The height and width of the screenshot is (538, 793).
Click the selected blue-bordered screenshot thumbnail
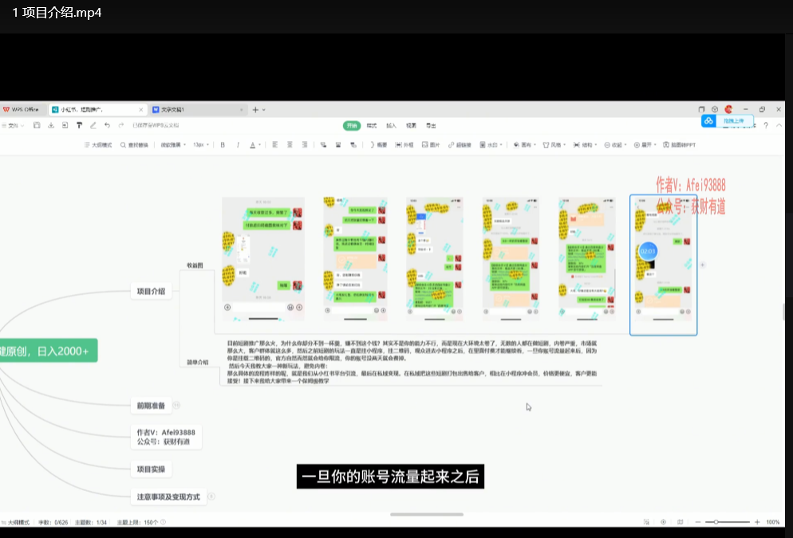(663, 265)
